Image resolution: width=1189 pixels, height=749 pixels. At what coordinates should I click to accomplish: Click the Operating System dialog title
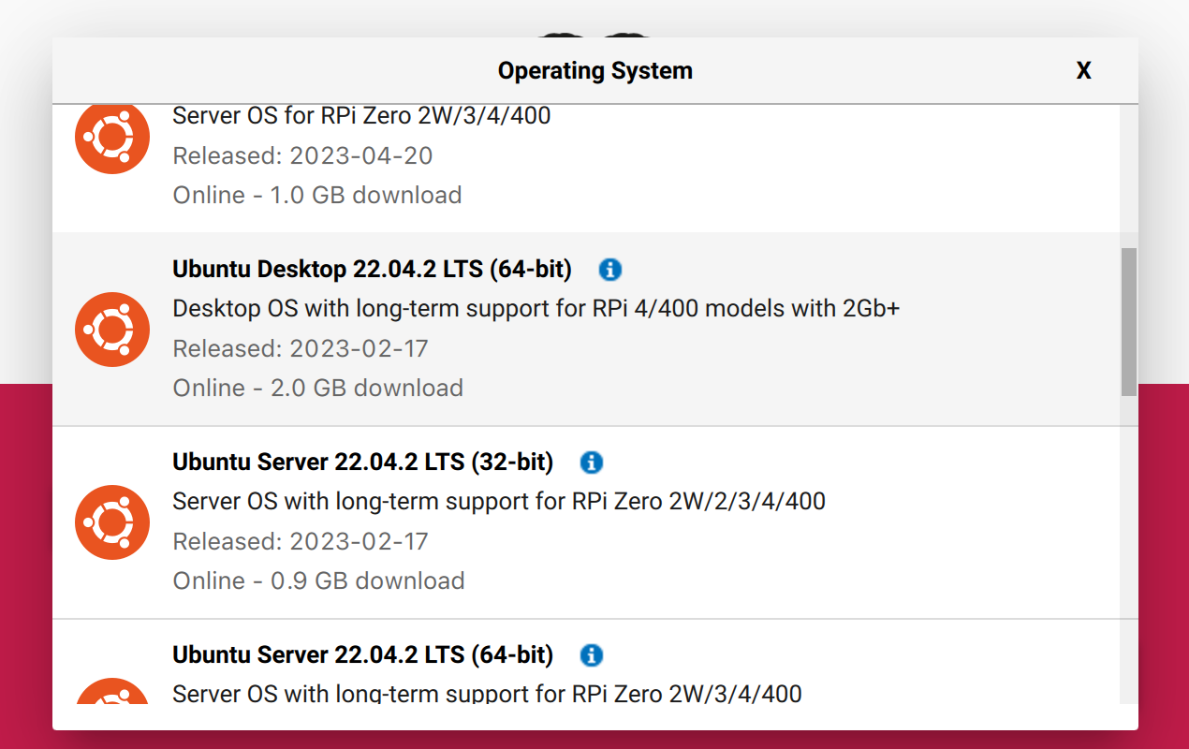[x=595, y=70]
